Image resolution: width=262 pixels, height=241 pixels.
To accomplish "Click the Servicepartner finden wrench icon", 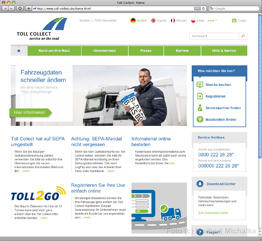I will (x=200, y=108).
